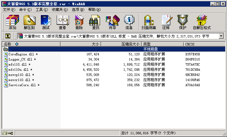Click the 保护 (Protect) toolbar icon
This screenshot has width=227, height=137.
pos(183,22)
